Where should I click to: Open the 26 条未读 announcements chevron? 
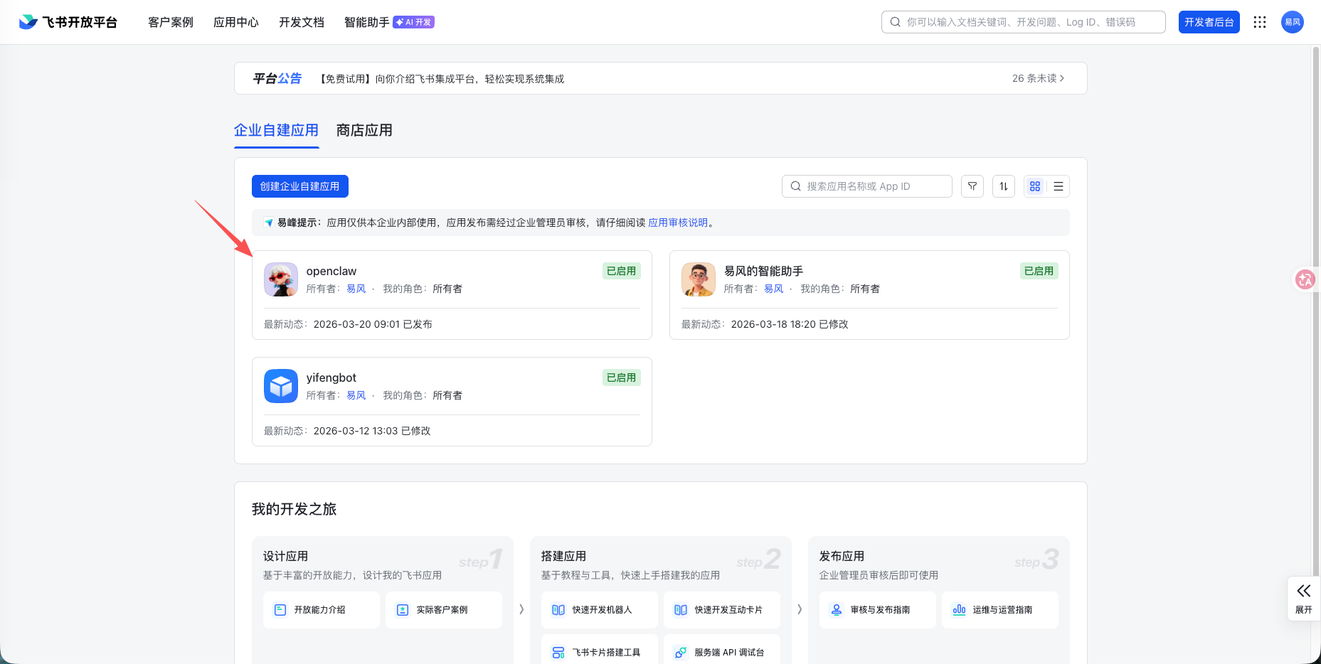1039,78
